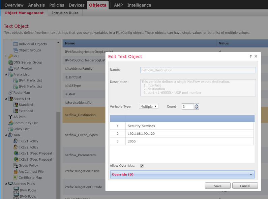268x199 pixels.
Task: Open the dialog help question mark
Action: click(250, 56)
